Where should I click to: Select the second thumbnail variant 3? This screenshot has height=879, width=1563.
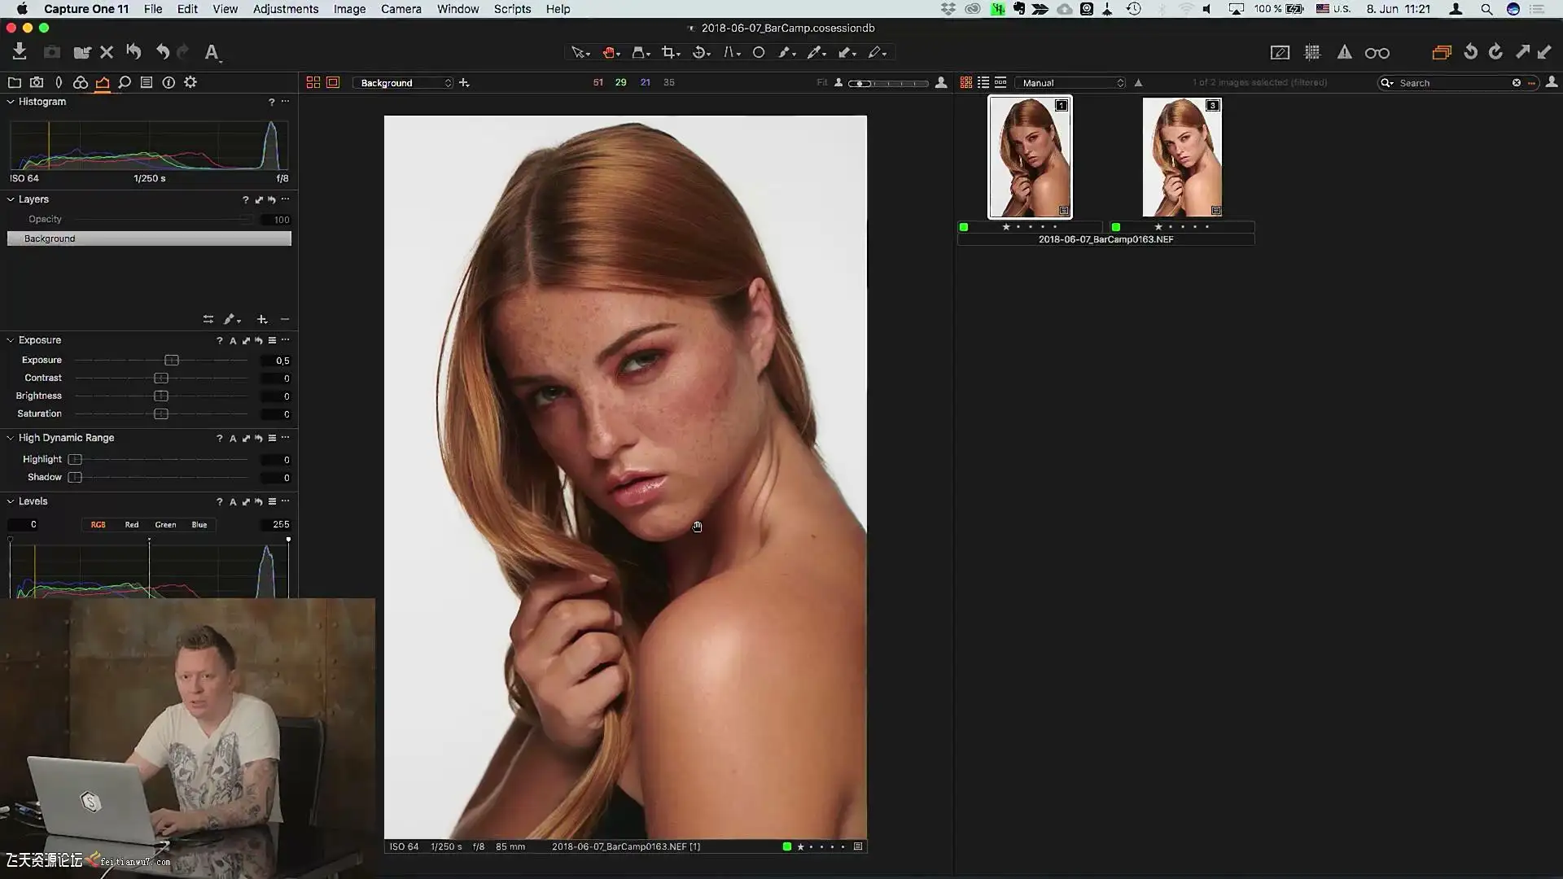click(1181, 158)
